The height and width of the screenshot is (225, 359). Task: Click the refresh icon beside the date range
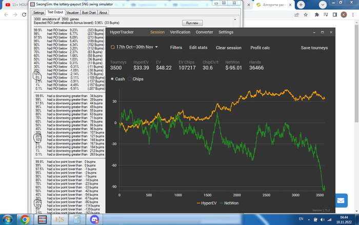pos(112,47)
